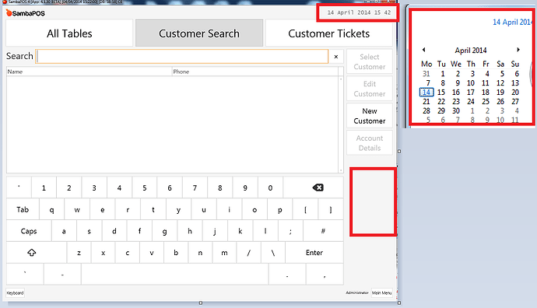Select 31 of previous month in calendar
This screenshot has height=308, width=537.
[426, 74]
